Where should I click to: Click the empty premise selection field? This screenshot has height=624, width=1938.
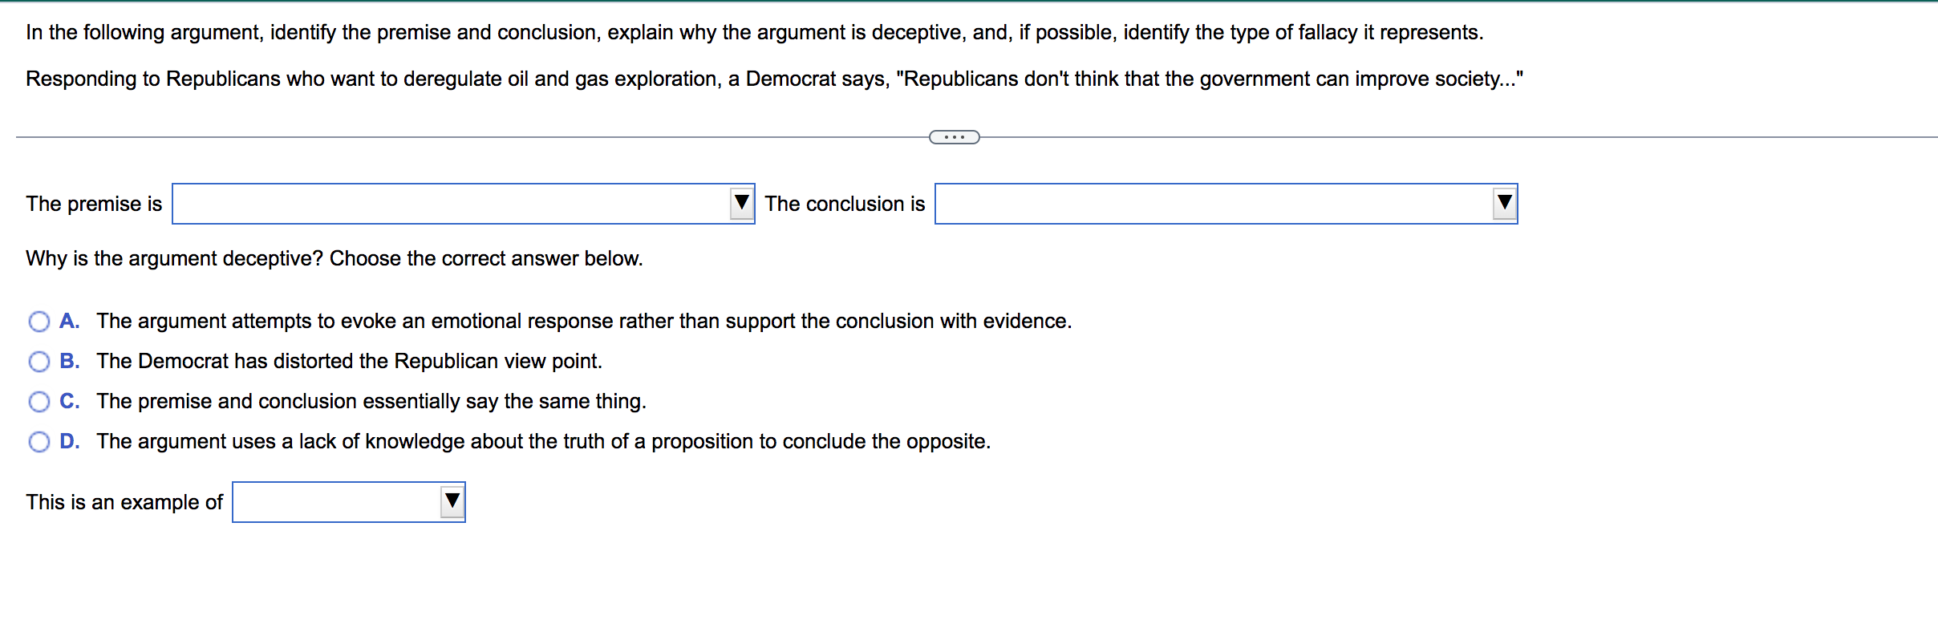[x=449, y=204]
